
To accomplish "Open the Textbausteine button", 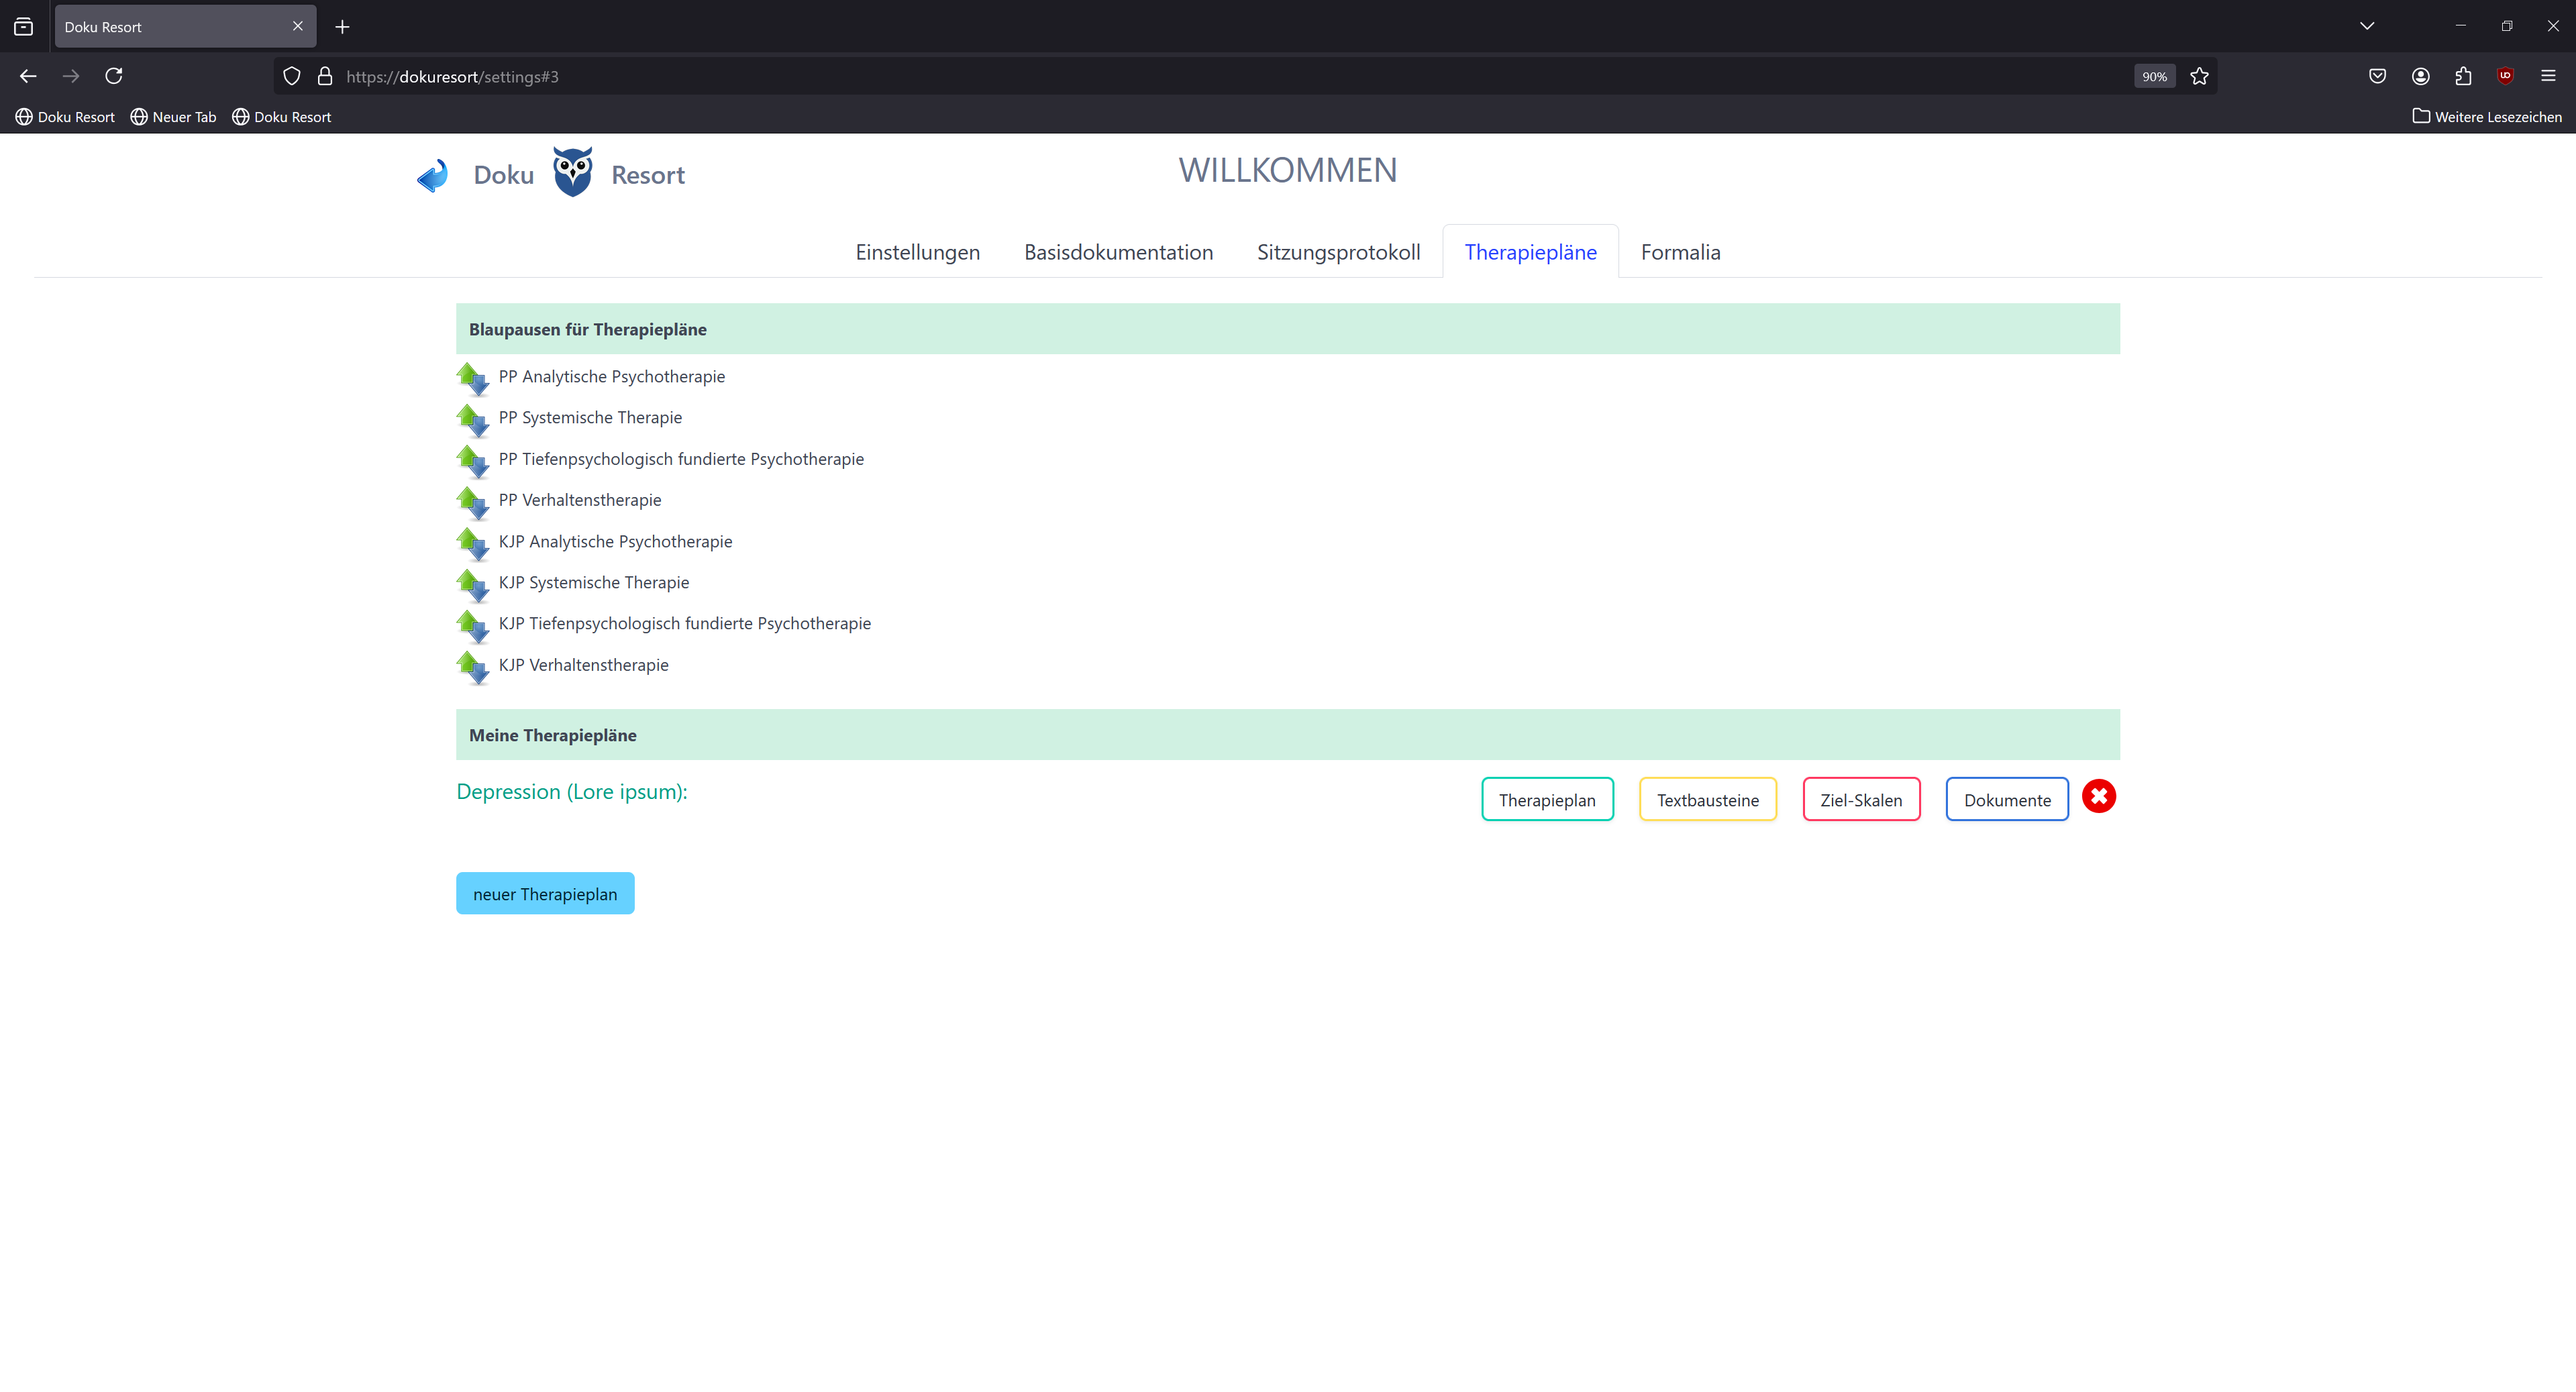I will (x=1707, y=800).
